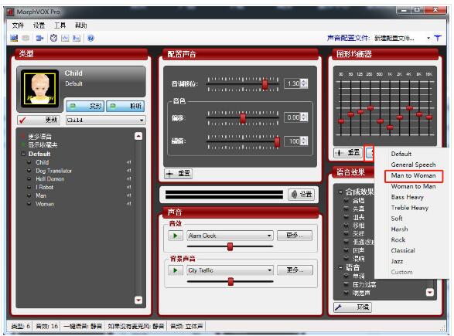Click the red check 更新 button
Screen dimensions: 454x336
point(39,120)
